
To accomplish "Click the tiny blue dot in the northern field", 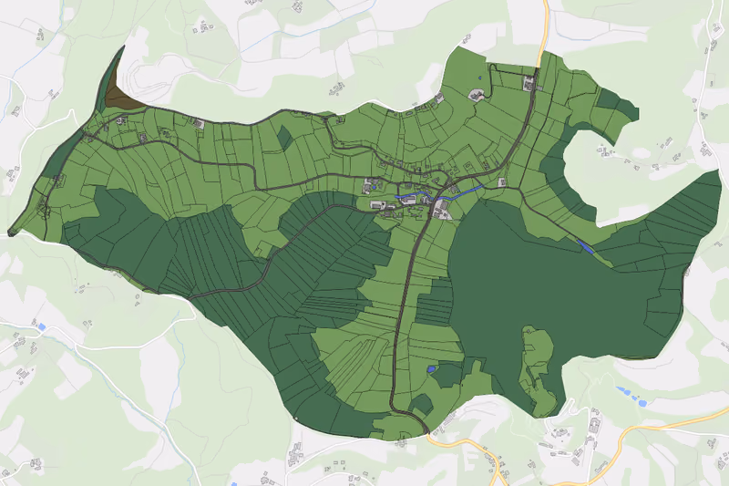I will 479,78.
